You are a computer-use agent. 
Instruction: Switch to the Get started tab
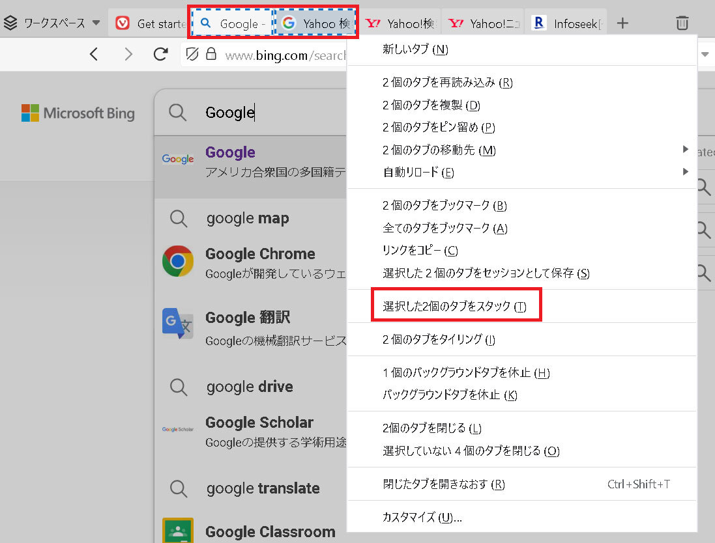pyautogui.click(x=150, y=23)
